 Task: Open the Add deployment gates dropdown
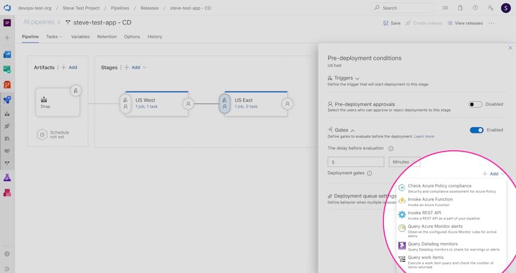pyautogui.click(x=493, y=174)
